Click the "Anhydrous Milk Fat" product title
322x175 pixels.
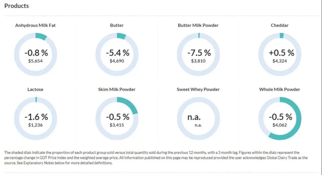pyautogui.click(x=35, y=25)
